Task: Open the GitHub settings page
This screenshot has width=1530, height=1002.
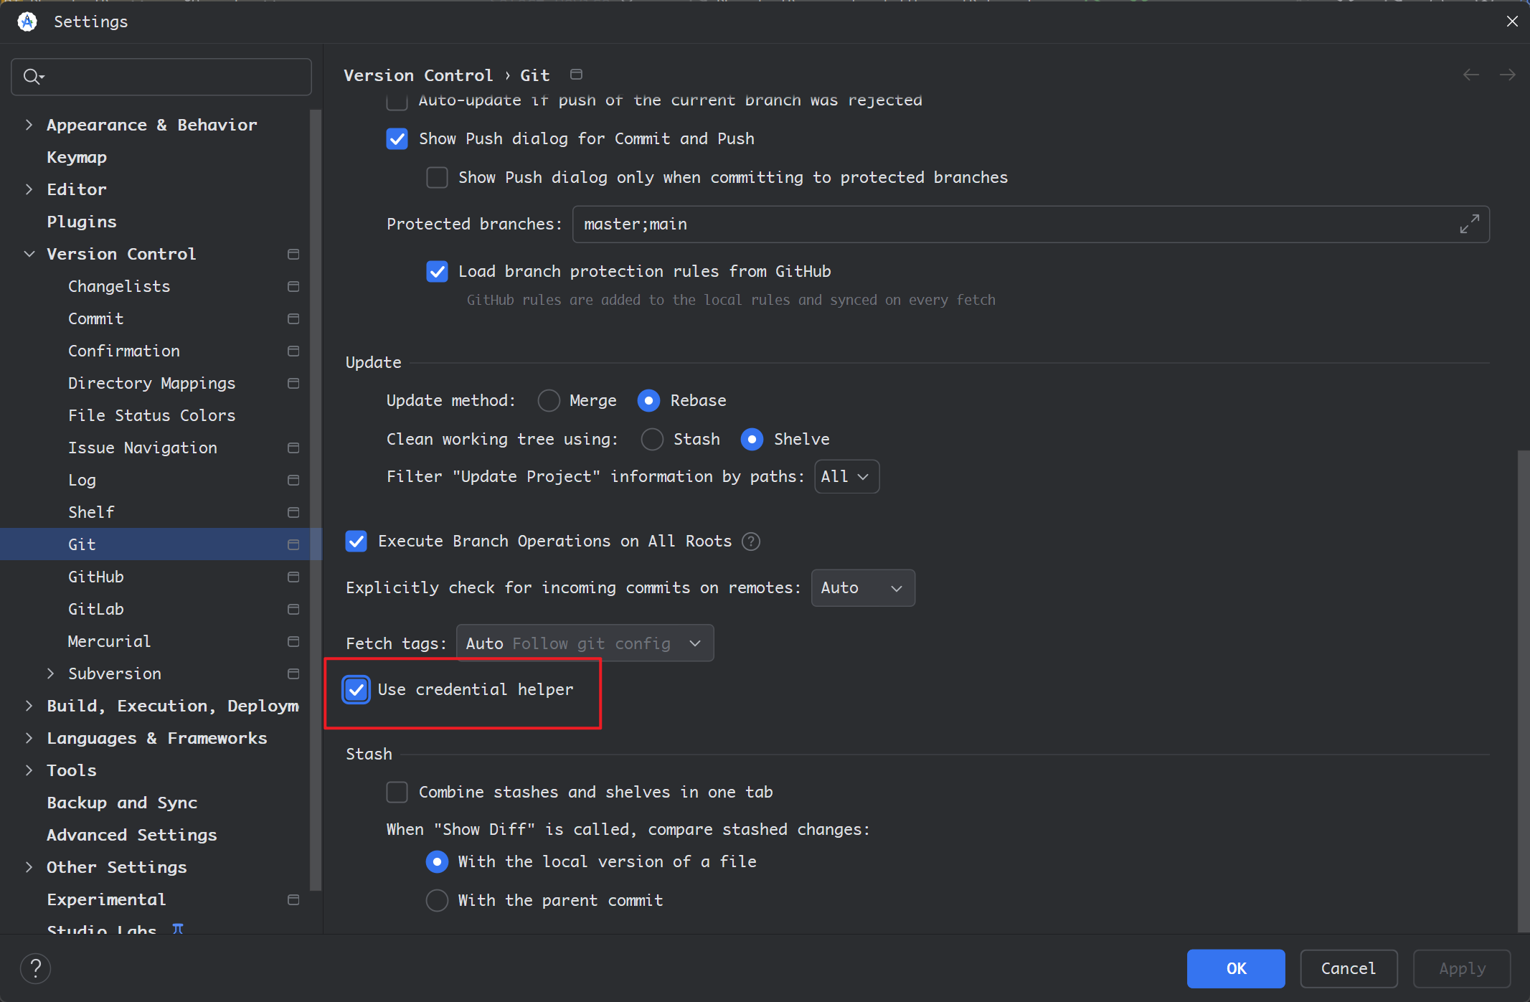Action: 96,577
